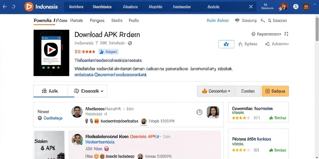Image resolution: width=319 pixels, height=159 pixels.
Task: Click the blue link ending the description
Action: pos(111,75)
